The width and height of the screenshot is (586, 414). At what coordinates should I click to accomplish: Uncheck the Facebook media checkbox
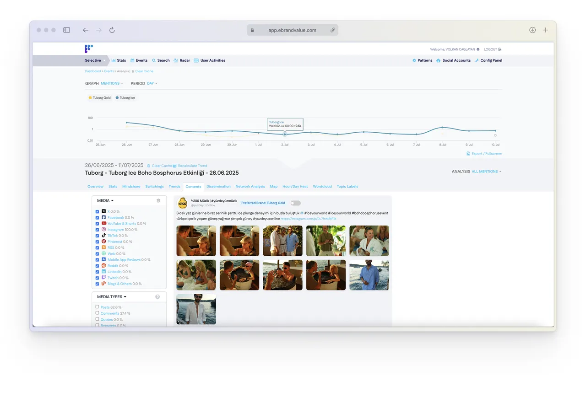pyautogui.click(x=98, y=218)
